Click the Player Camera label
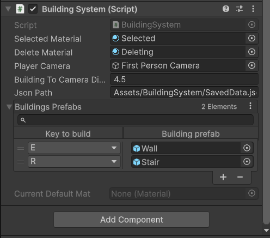Screen dimensions: 270x238 coord(42,66)
